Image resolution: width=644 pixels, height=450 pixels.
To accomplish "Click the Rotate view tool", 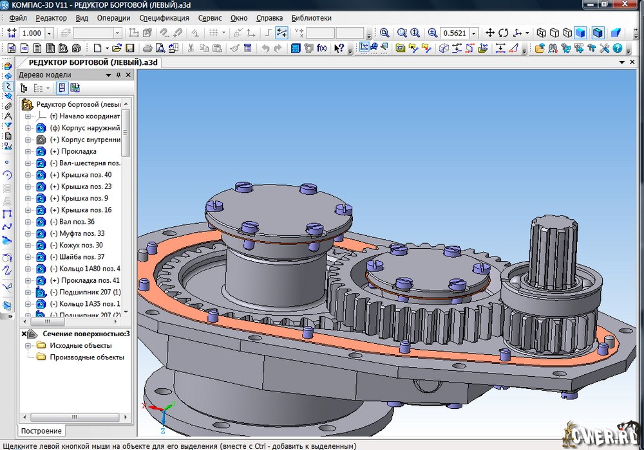I will (x=503, y=33).
